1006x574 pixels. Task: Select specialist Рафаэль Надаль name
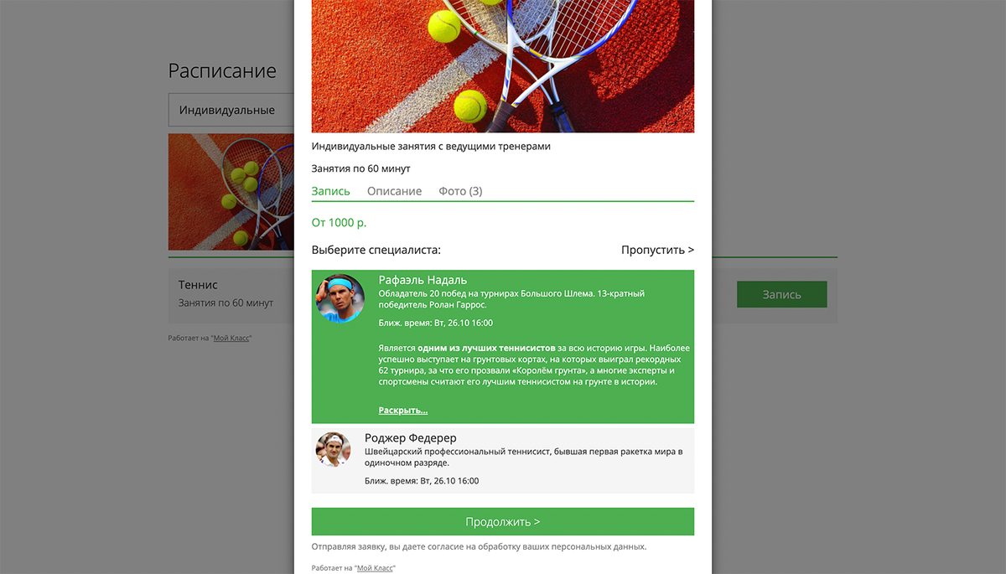pos(423,280)
